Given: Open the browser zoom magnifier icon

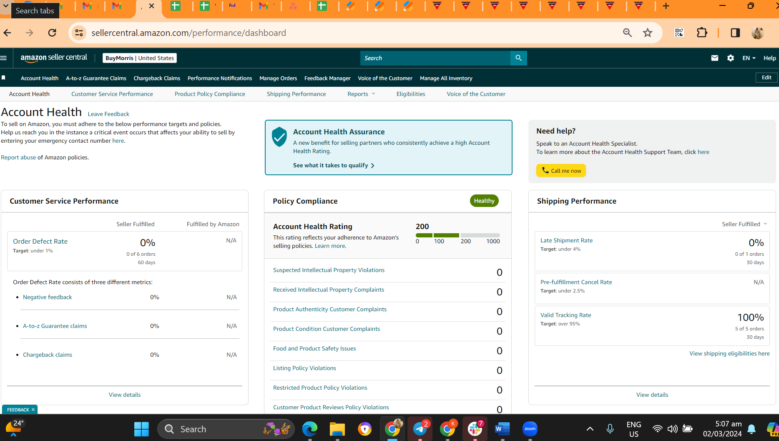Looking at the screenshot, I should (627, 33).
